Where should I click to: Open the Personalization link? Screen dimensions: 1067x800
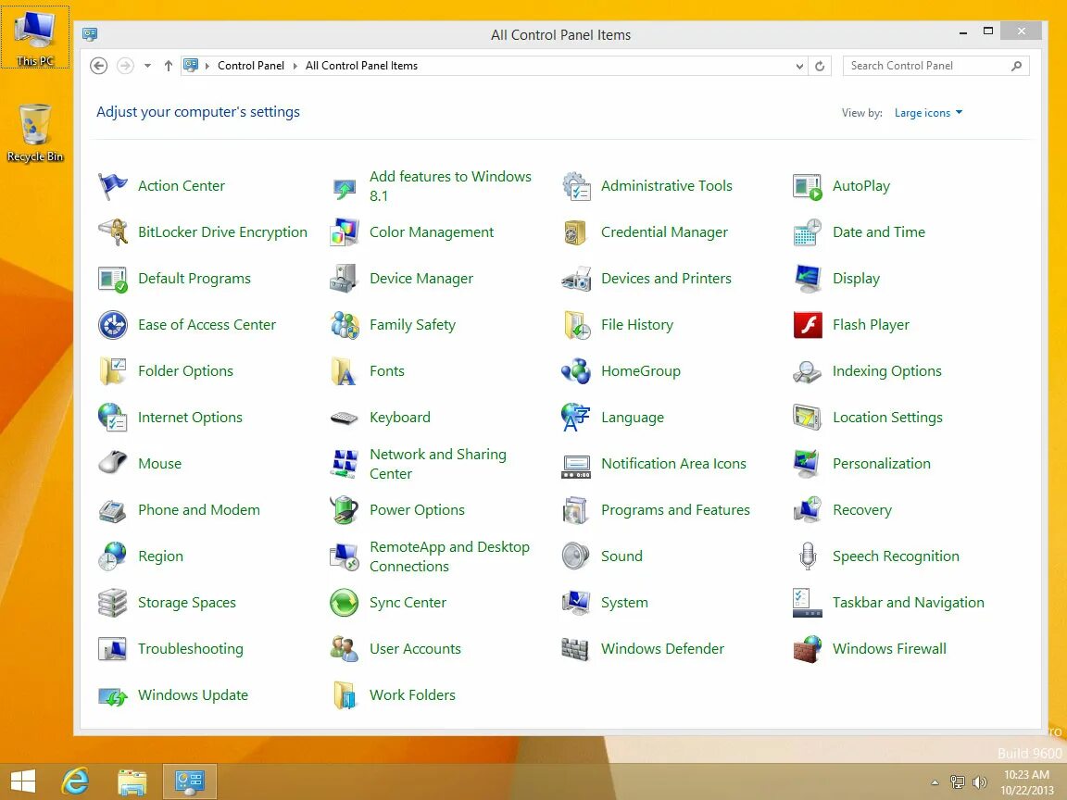click(881, 463)
